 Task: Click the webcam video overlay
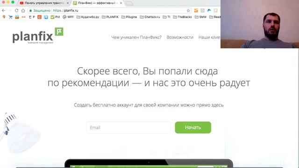coord(260,24)
